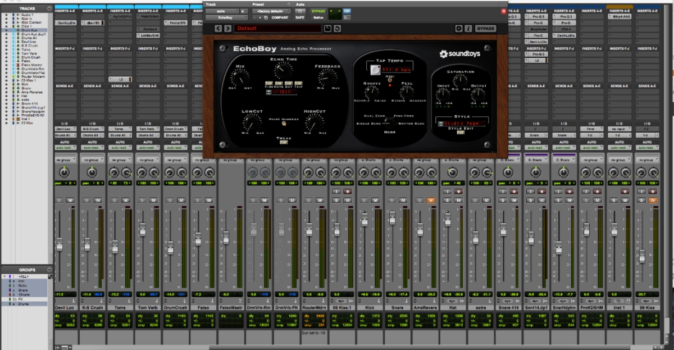This screenshot has width=674, height=350.
Task: Click the Default preset name display
Action: (x=277, y=29)
